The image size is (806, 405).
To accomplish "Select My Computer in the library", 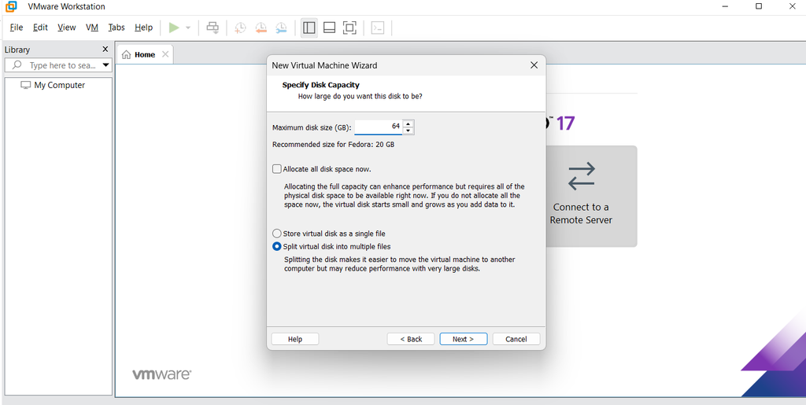I will 53,85.
